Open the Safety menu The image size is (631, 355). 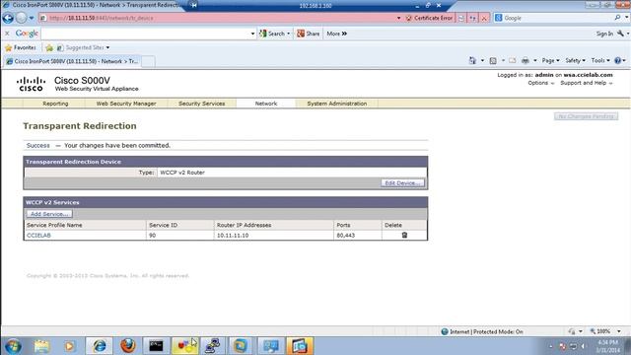point(575,60)
